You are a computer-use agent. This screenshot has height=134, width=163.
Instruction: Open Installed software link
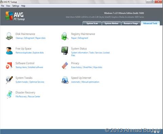[36, 67]
